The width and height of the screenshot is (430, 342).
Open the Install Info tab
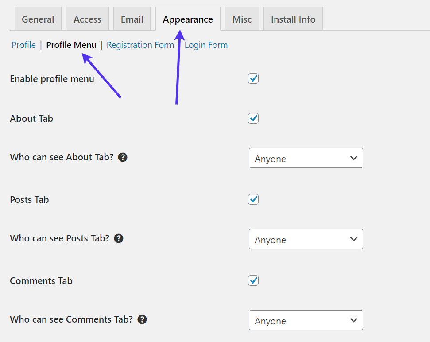pyautogui.click(x=293, y=19)
